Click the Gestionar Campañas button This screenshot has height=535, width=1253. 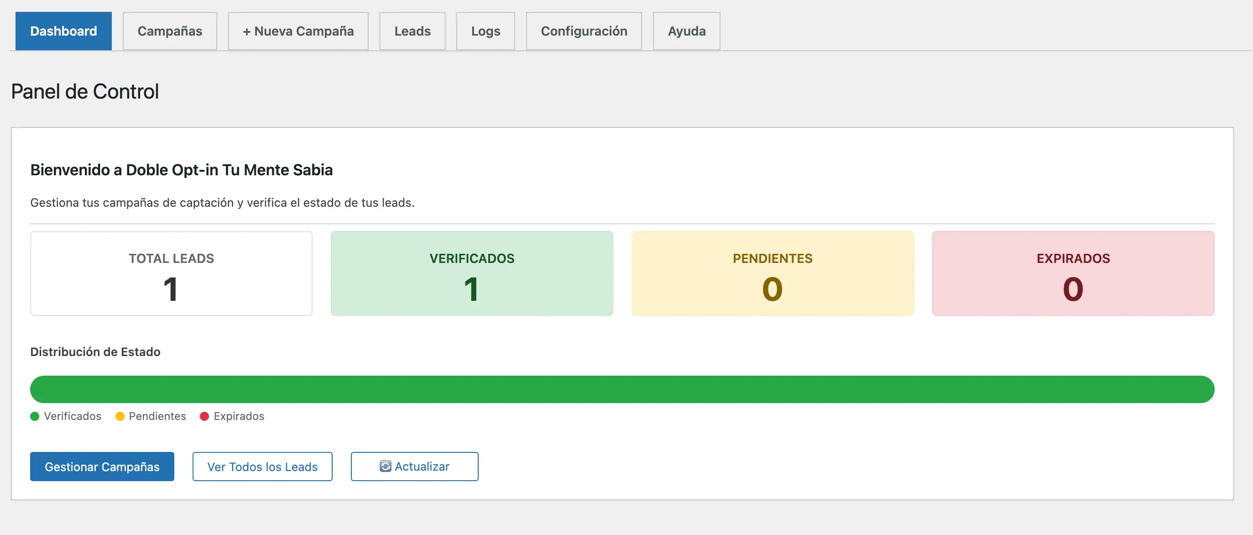click(x=102, y=466)
